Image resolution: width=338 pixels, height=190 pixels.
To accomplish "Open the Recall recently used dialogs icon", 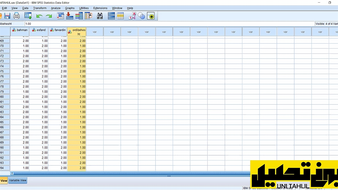I will click(28, 16).
